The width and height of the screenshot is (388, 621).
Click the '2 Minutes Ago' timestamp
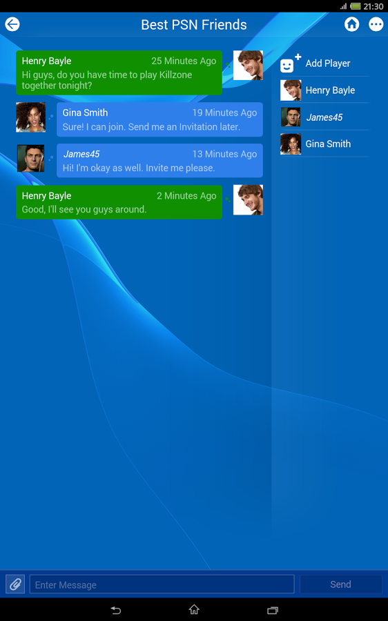click(186, 196)
